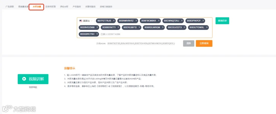Remove the B07PZT7RJS ASIN tag

(x=114, y=21)
